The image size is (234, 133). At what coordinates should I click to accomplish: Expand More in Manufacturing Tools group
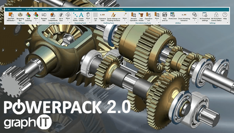click(157, 16)
